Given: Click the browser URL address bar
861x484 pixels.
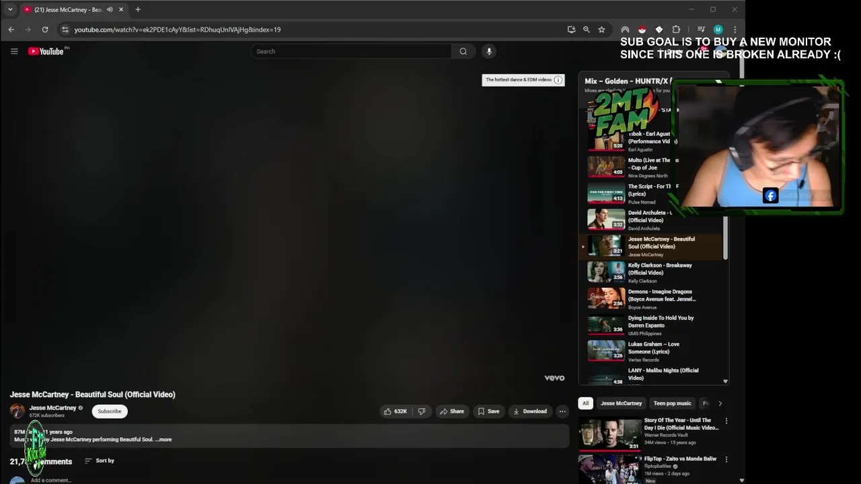Looking at the screenshot, I should click(x=316, y=30).
